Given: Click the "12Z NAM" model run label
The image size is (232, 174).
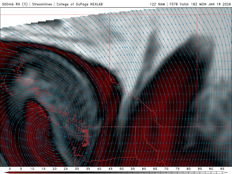Looking at the screenshot, I should 157,4.
